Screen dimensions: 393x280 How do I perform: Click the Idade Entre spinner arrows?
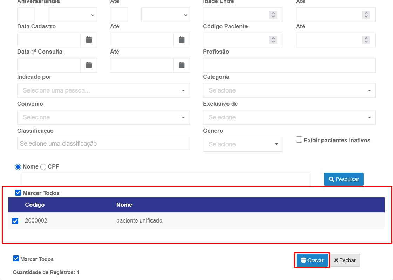(x=273, y=15)
